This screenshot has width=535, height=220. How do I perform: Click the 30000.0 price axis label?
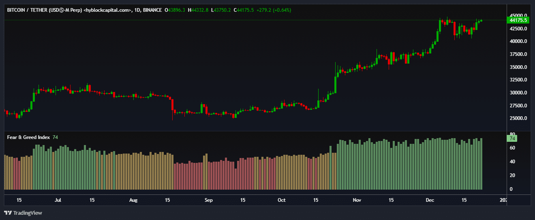click(x=518, y=93)
